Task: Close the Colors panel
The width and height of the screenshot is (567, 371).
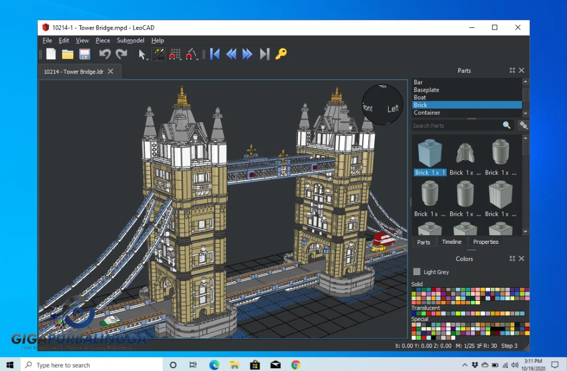Action: point(521,259)
